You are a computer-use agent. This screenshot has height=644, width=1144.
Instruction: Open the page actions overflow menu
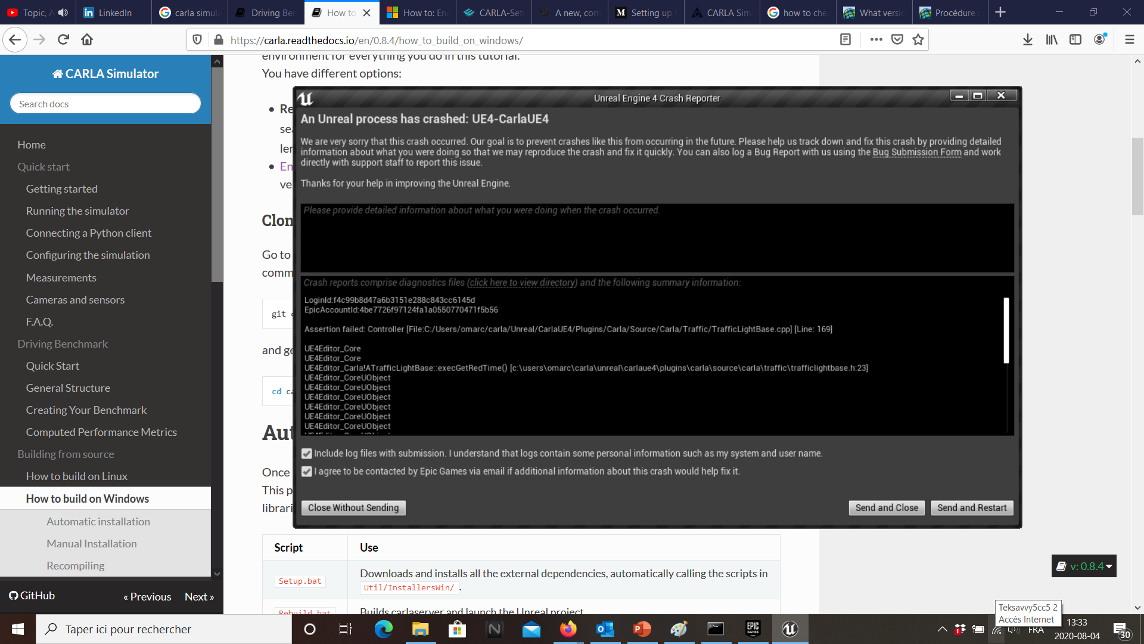coord(876,39)
